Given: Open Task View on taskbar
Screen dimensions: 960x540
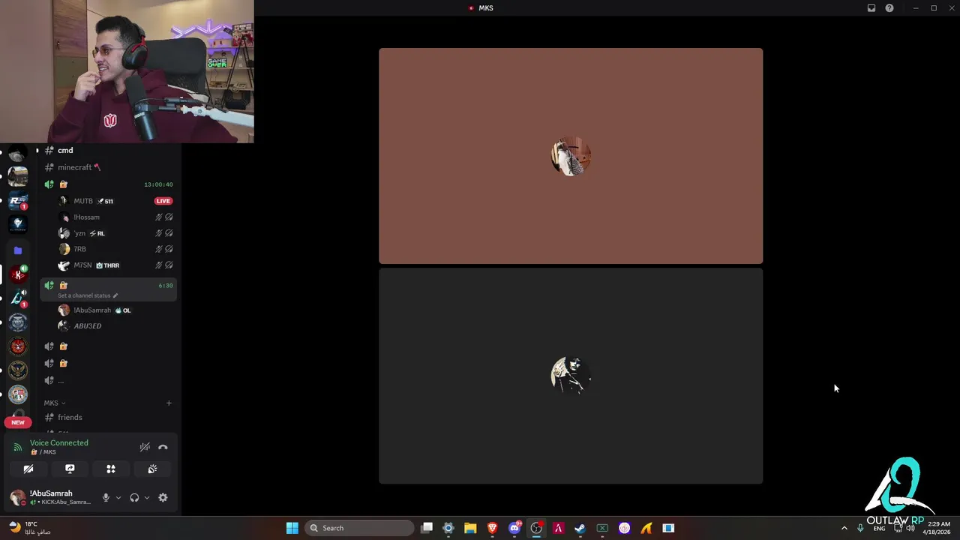Looking at the screenshot, I should pos(427,528).
